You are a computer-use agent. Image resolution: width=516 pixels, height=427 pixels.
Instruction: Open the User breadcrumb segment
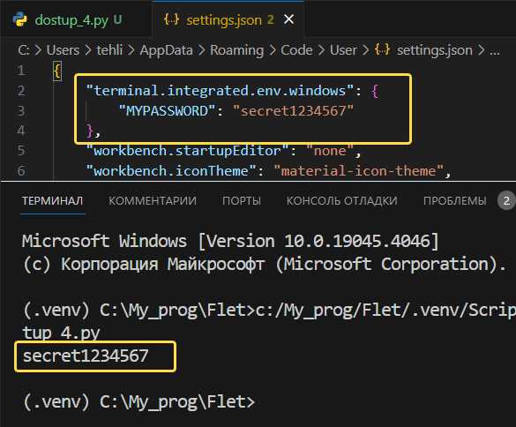pyautogui.click(x=343, y=50)
